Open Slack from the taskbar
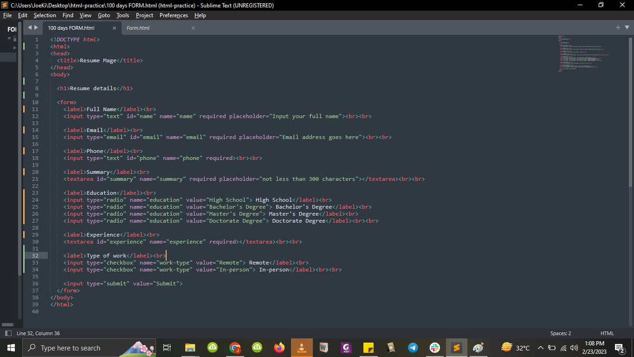 [434, 347]
